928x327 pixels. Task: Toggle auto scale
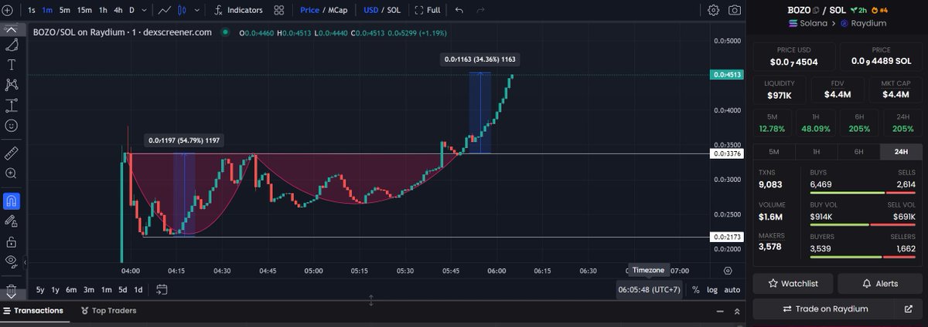732,290
